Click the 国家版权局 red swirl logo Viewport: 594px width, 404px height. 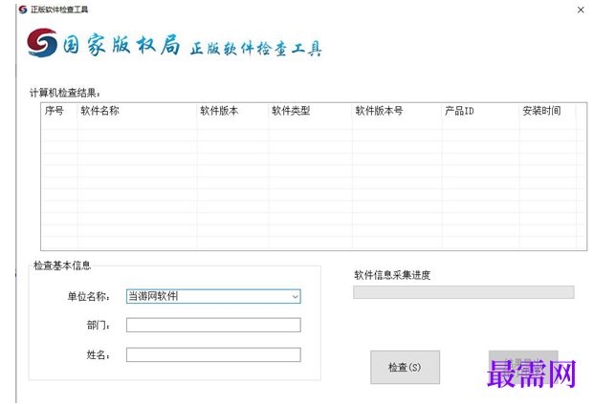[42, 43]
